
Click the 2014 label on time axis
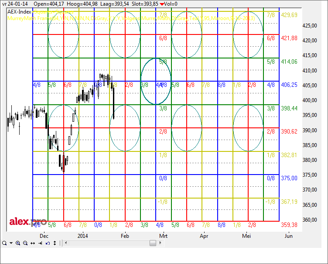pos(83,235)
